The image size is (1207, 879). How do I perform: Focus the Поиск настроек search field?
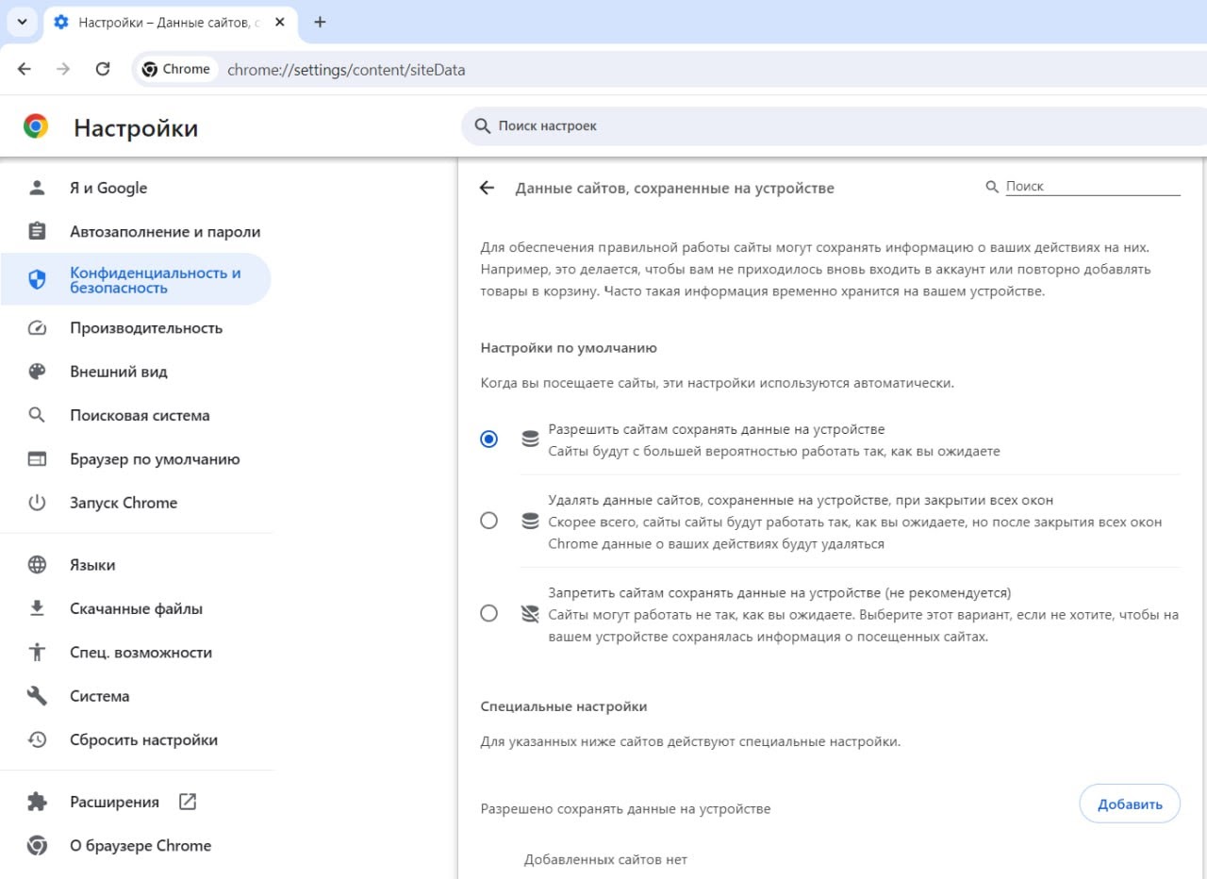coord(834,125)
